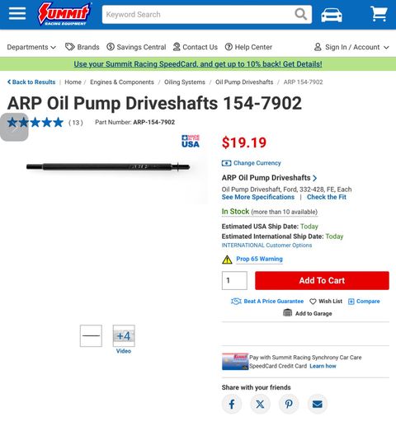Share on Pinterest icon

click(x=289, y=404)
